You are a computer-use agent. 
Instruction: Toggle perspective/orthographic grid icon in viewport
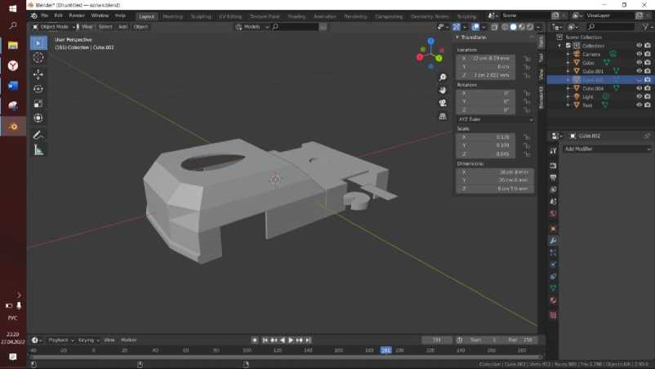click(443, 116)
